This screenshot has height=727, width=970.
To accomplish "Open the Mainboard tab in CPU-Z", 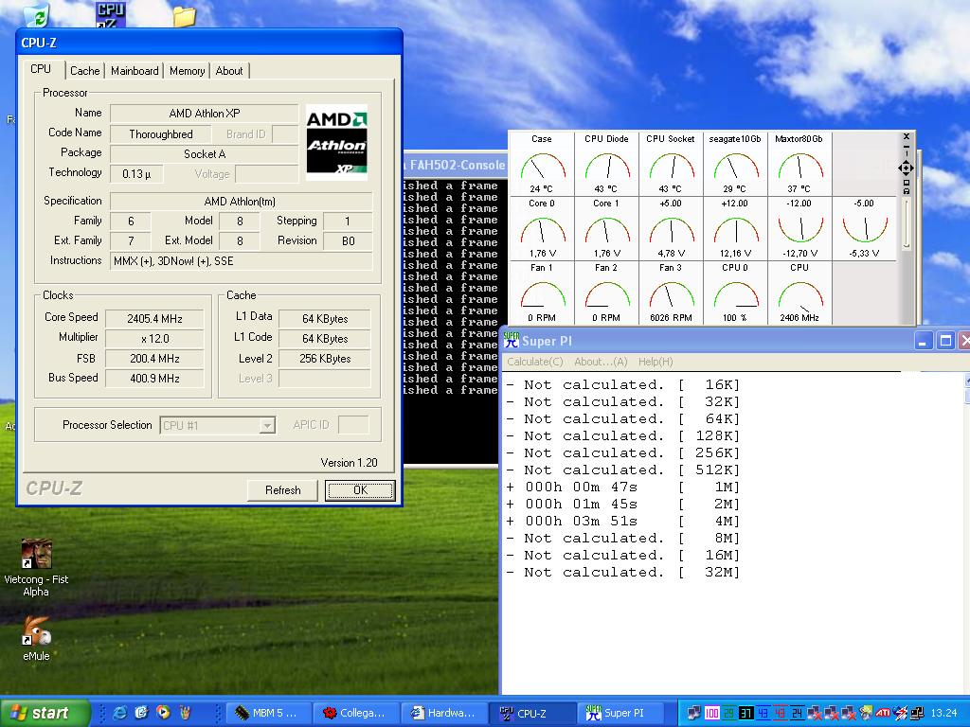I will [135, 70].
